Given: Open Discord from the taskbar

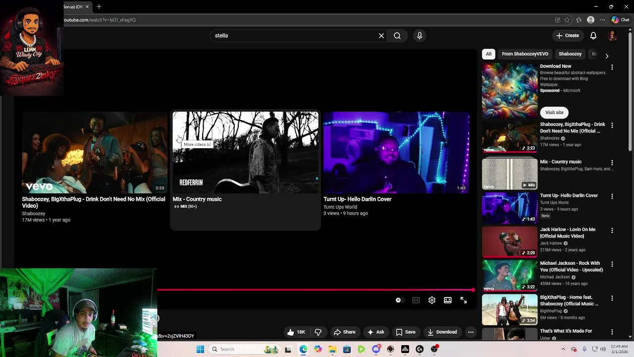Looking at the screenshot, I should tap(376, 349).
